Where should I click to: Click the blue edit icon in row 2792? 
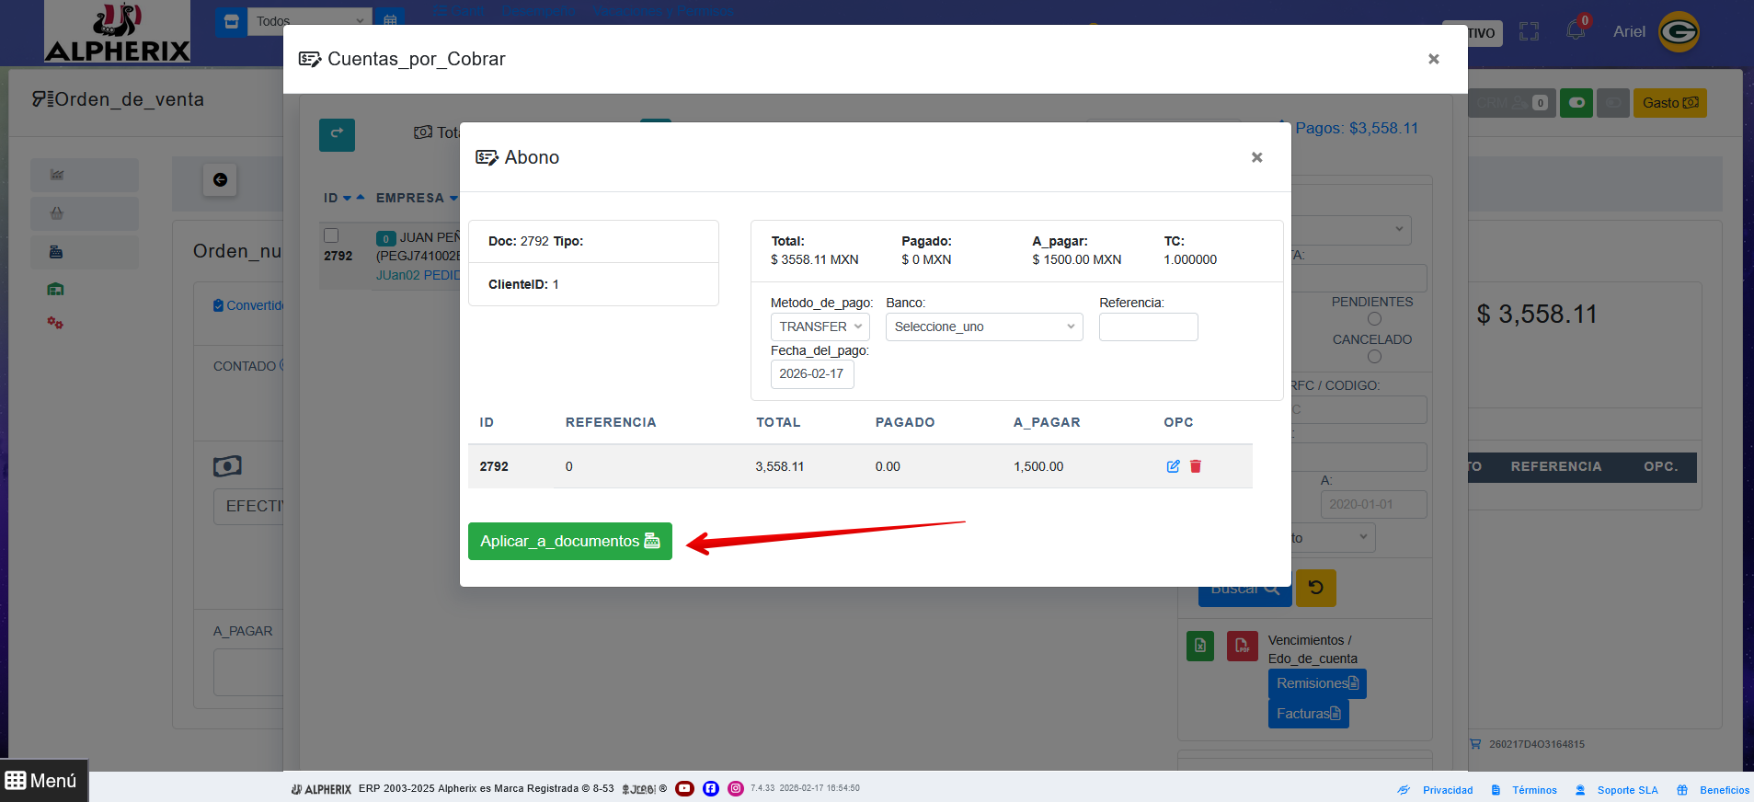tap(1173, 466)
